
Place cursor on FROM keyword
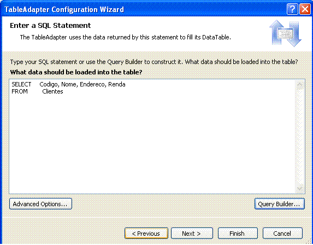click(x=20, y=91)
